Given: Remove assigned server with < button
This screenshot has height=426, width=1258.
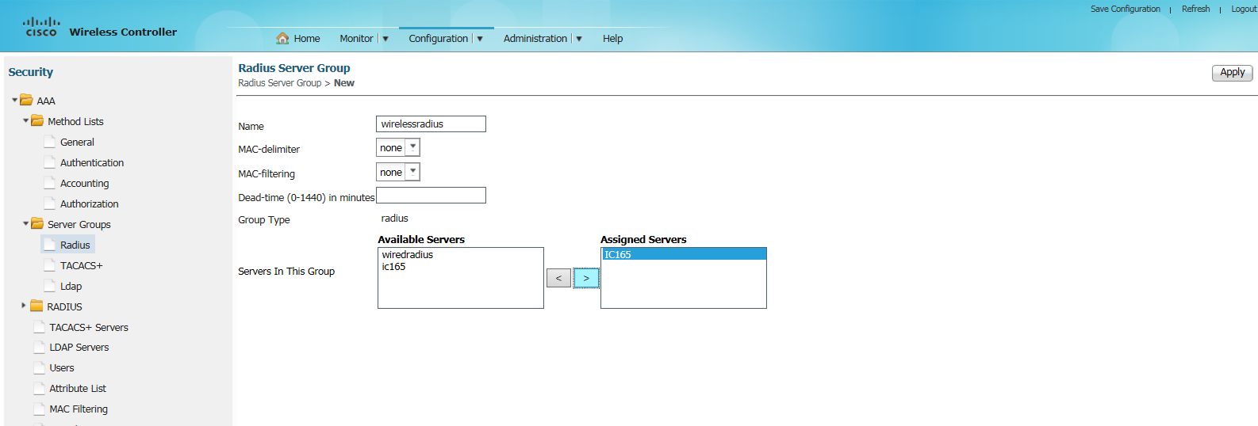Looking at the screenshot, I should [x=558, y=278].
